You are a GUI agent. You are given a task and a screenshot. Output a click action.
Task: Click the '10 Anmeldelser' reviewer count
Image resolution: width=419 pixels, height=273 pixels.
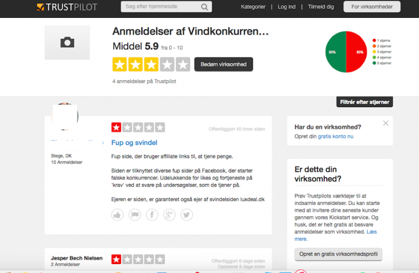click(x=67, y=162)
